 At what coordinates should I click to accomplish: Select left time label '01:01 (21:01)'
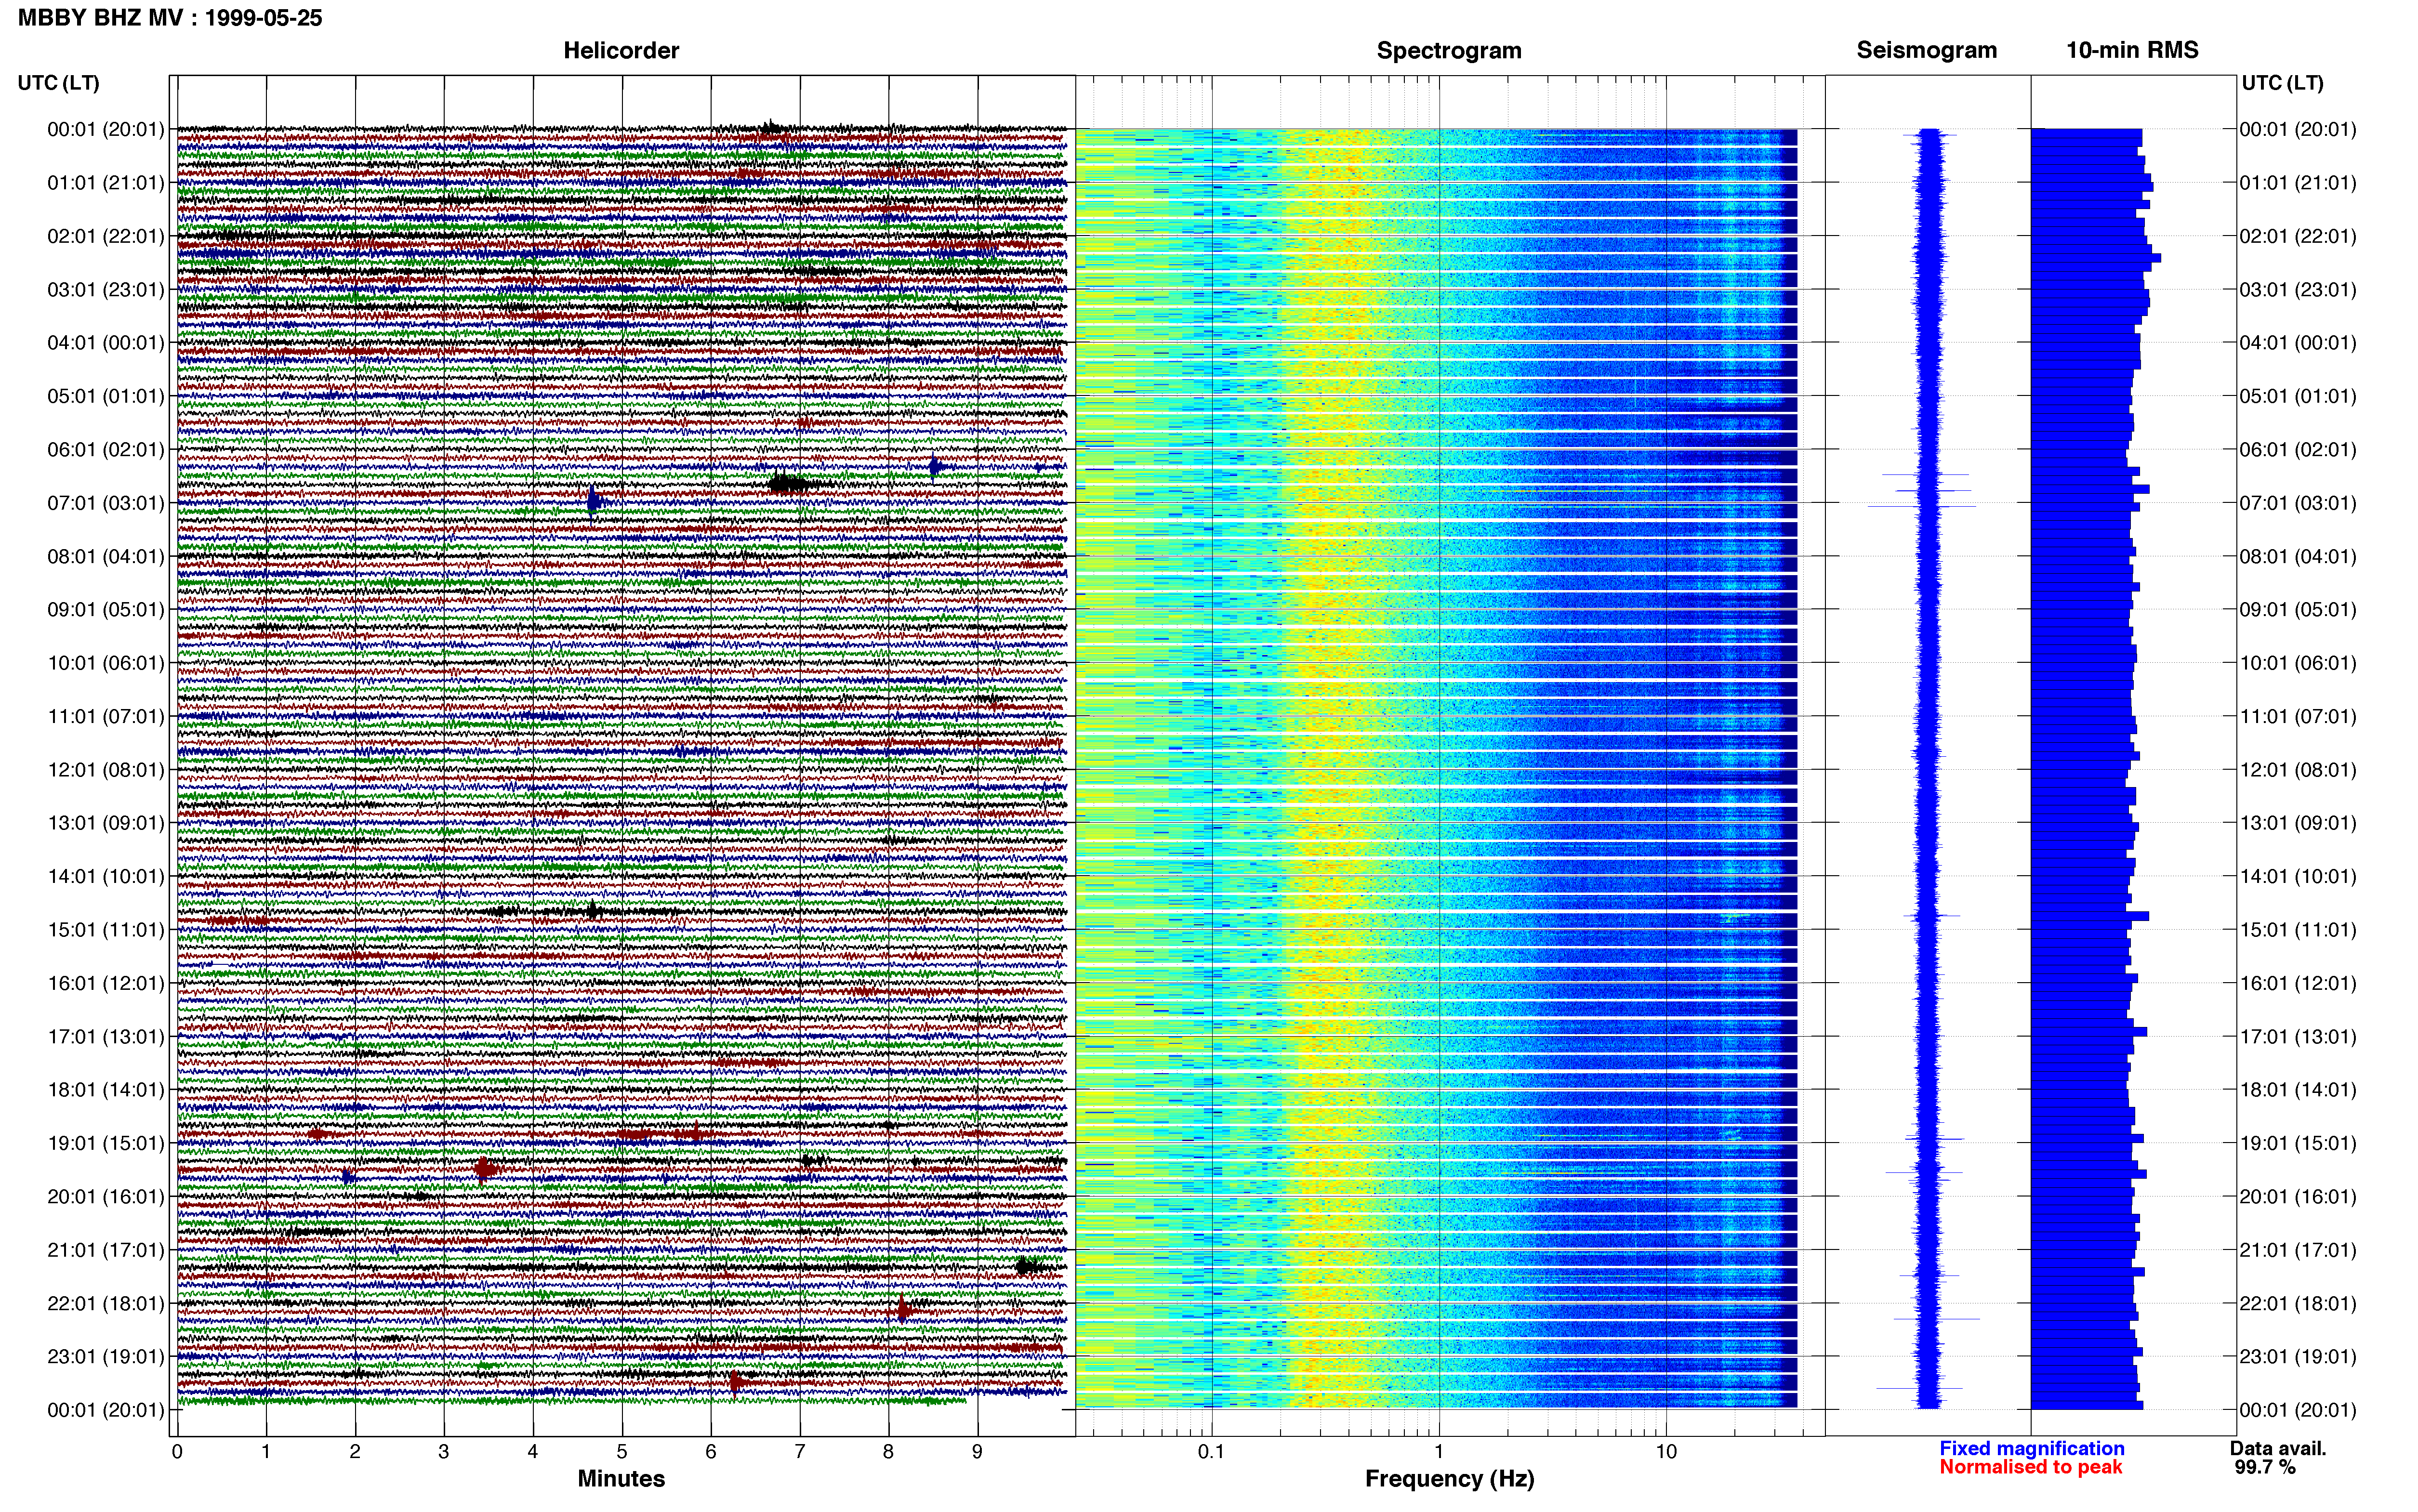(106, 183)
